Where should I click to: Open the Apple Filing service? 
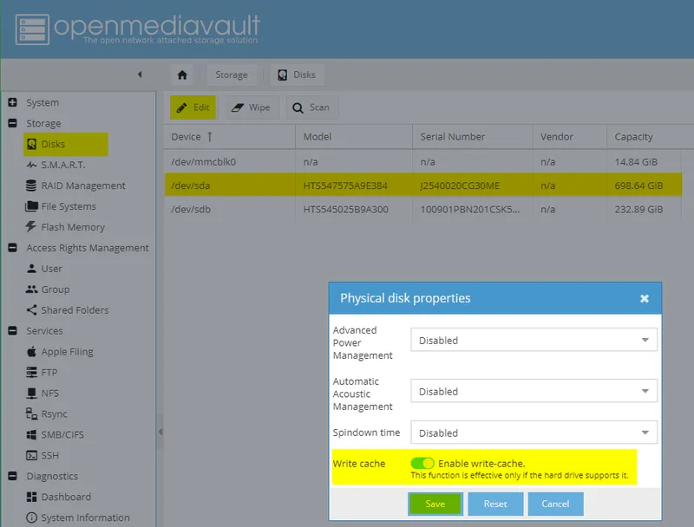coord(75,352)
